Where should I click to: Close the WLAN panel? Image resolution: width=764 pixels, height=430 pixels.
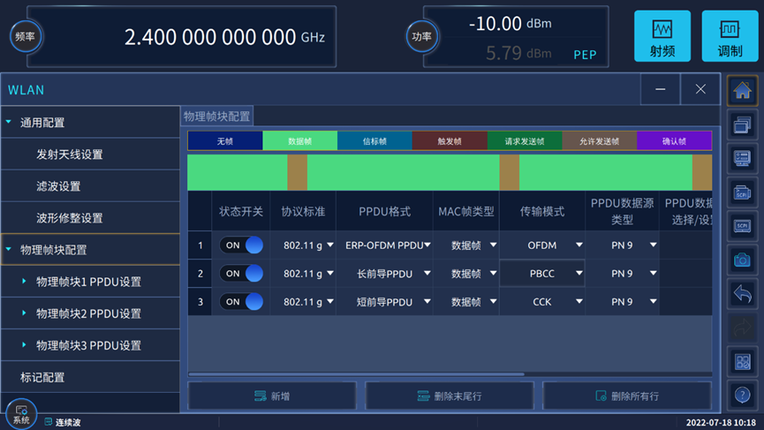(700, 89)
